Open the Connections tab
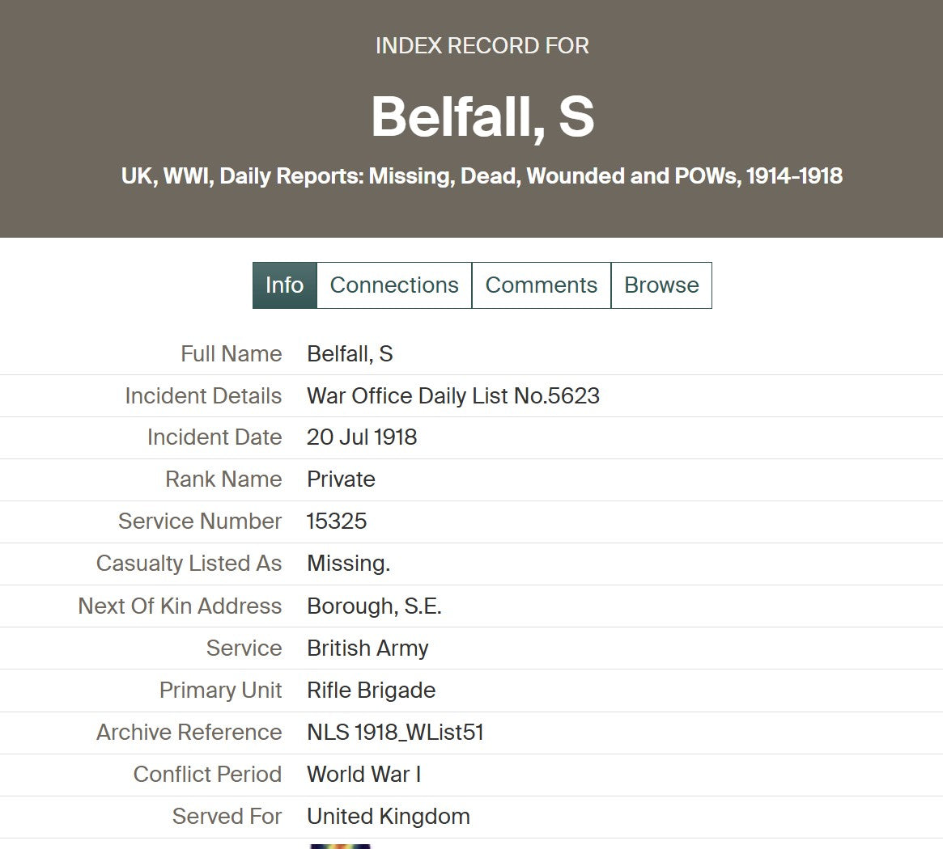 tap(394, 285)
